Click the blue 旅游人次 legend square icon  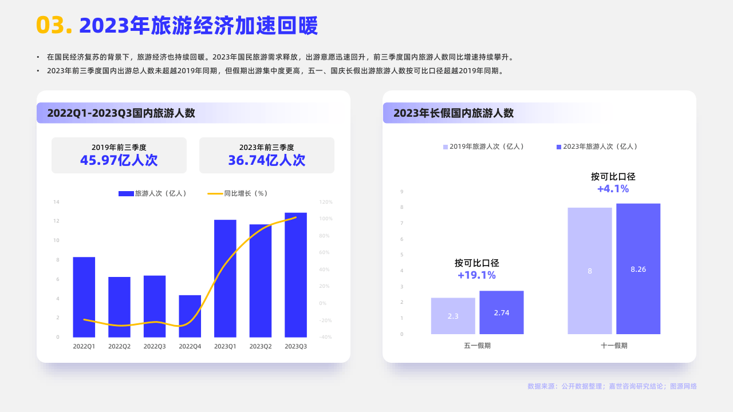(x=125, y=193)
